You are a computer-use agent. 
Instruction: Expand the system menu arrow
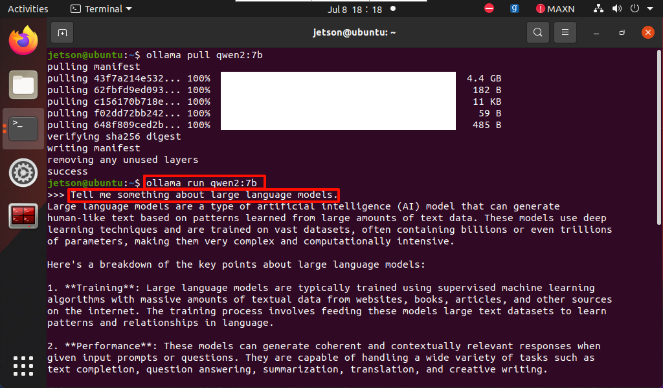[650, 9]
